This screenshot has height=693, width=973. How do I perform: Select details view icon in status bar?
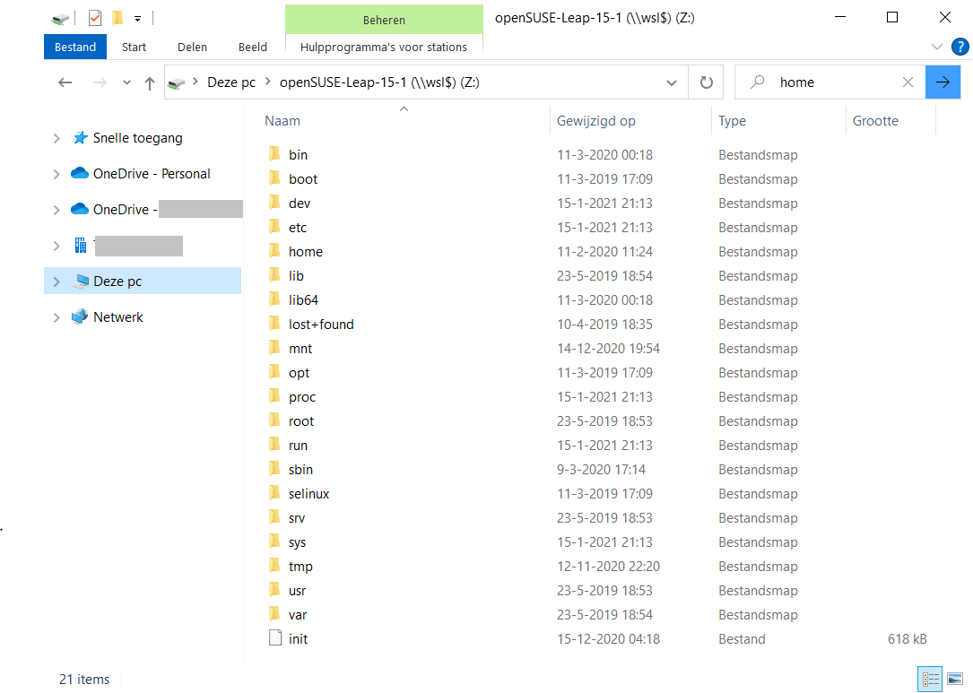(x=930, y=679)
